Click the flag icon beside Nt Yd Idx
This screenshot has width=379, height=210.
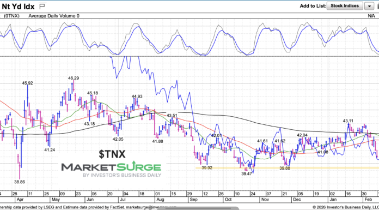point(42,6)
